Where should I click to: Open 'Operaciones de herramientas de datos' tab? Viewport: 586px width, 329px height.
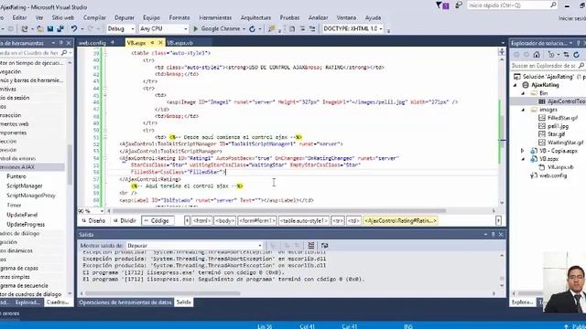(x=125, y=302)
